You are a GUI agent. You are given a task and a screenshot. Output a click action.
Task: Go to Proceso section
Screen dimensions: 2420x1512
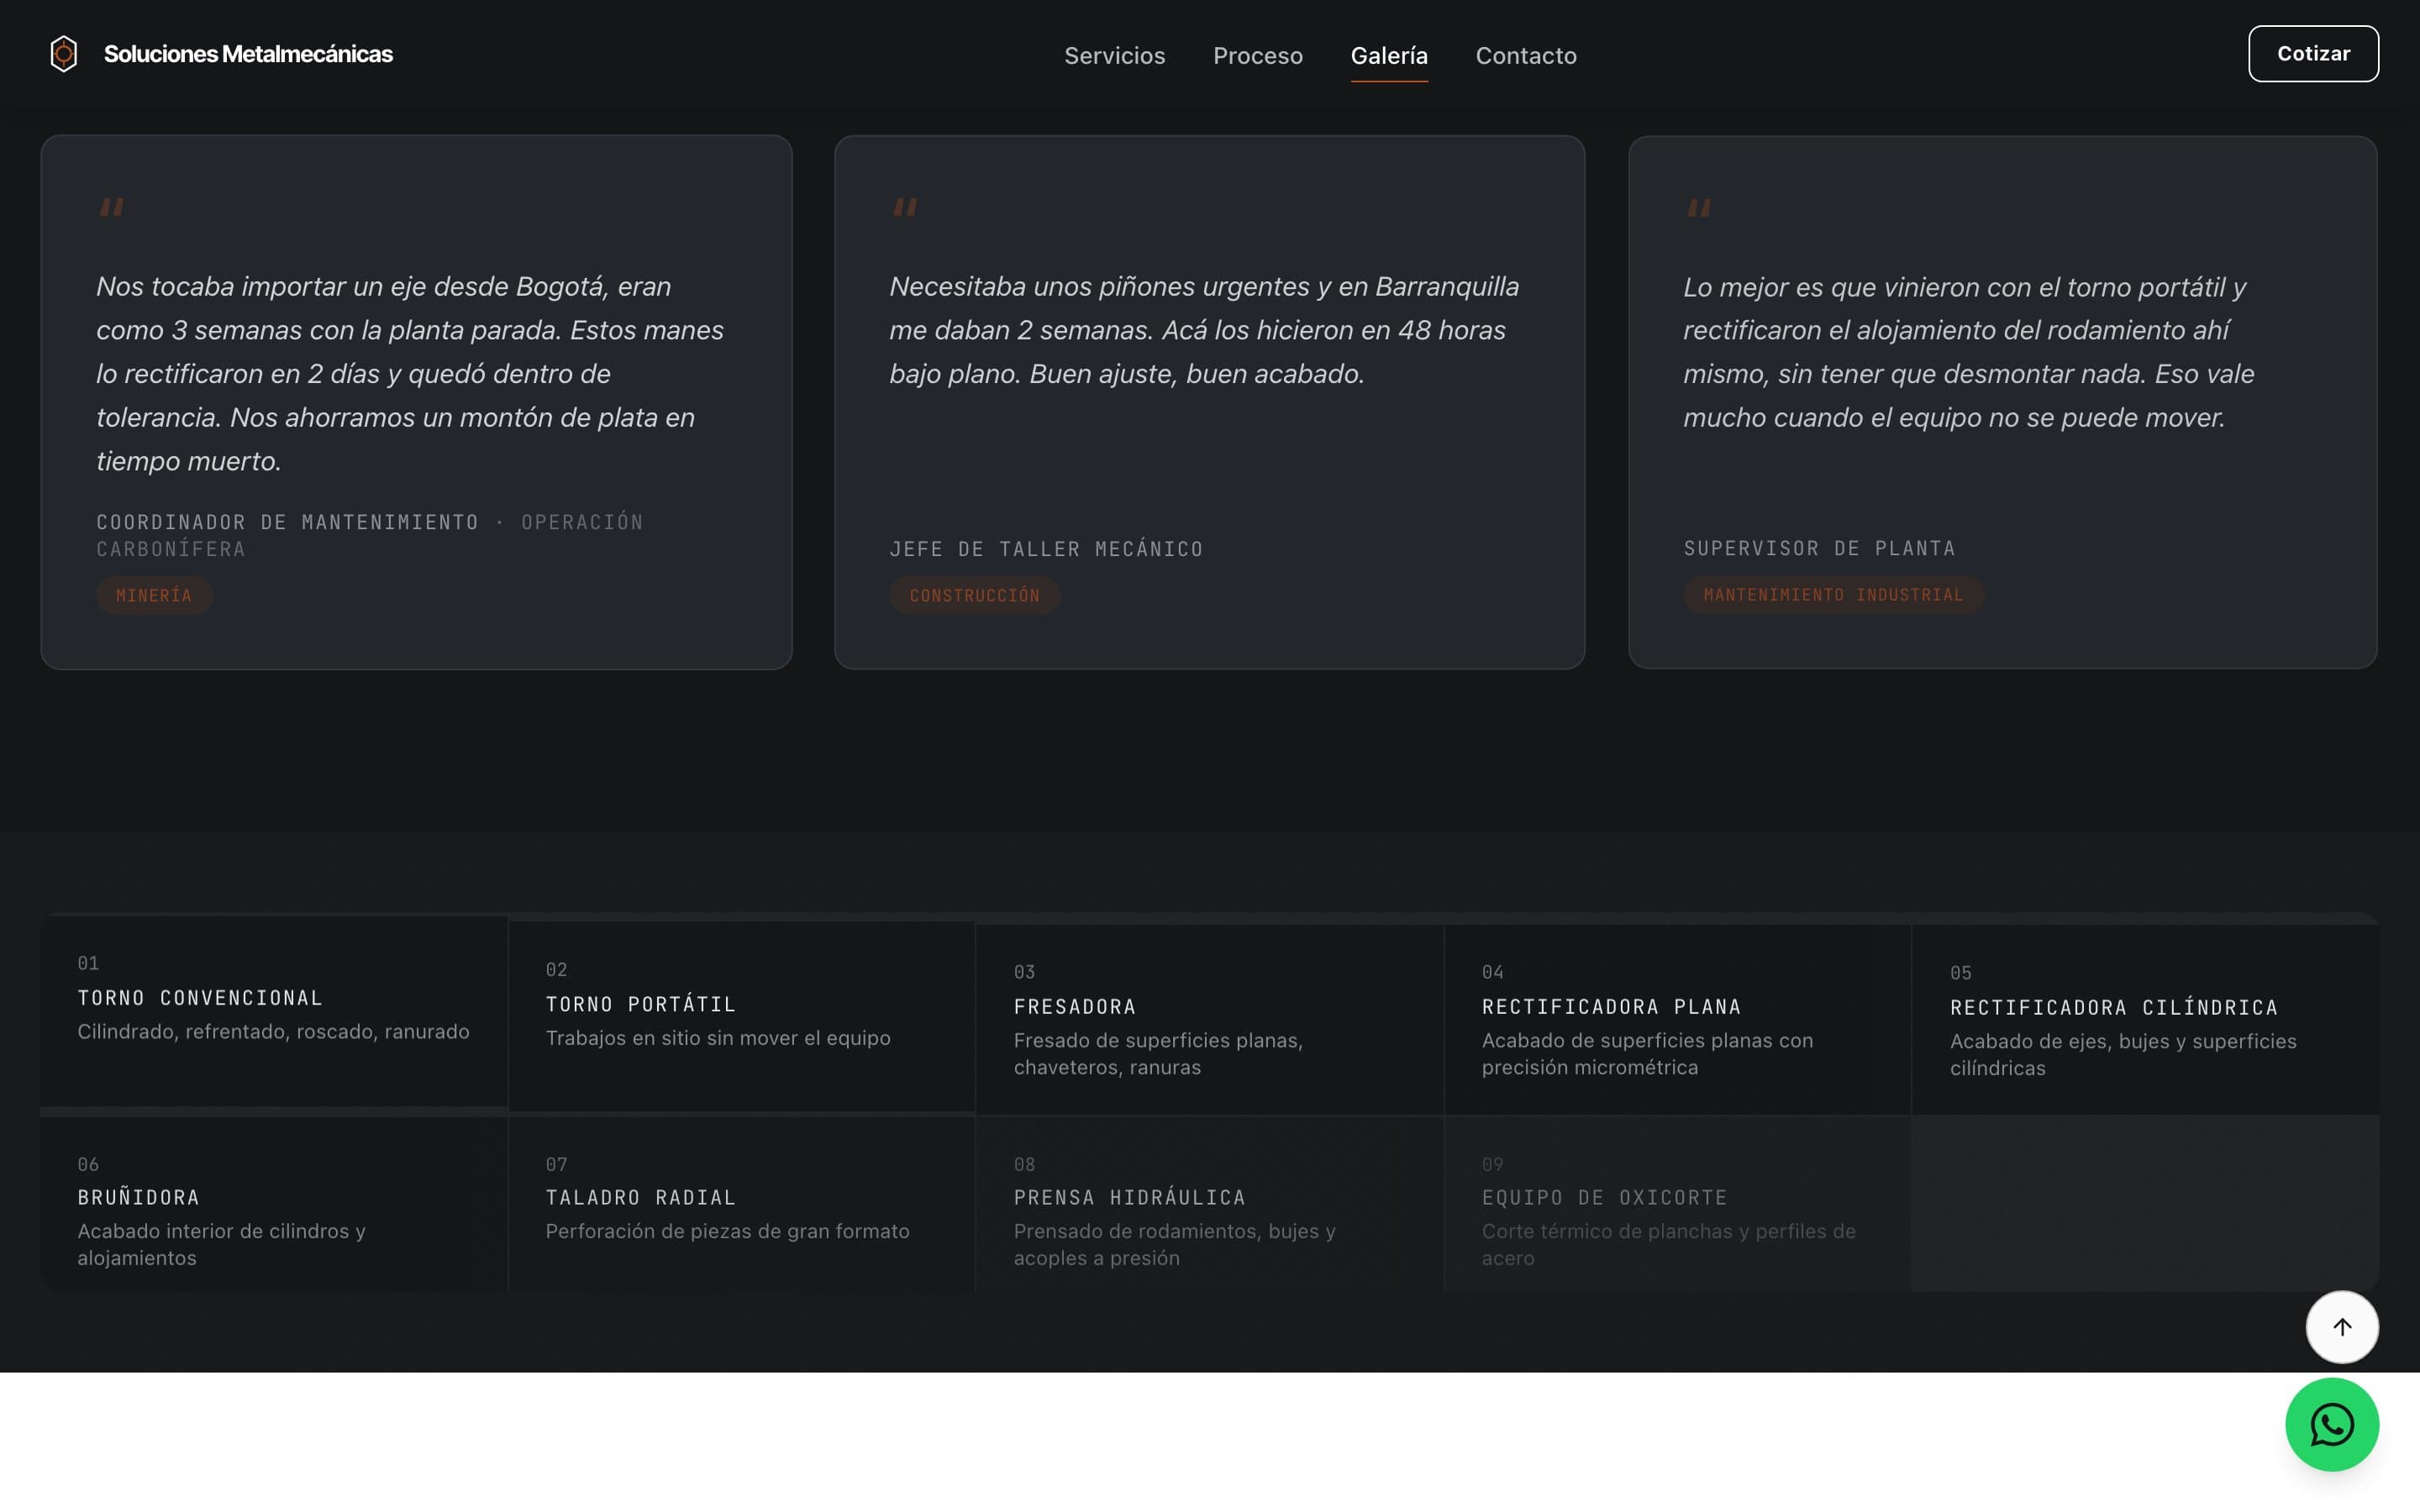(x=1257, y=56)
